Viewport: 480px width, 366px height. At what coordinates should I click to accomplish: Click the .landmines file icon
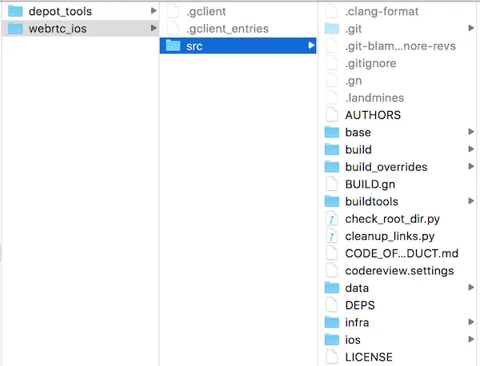coord(332,97)
